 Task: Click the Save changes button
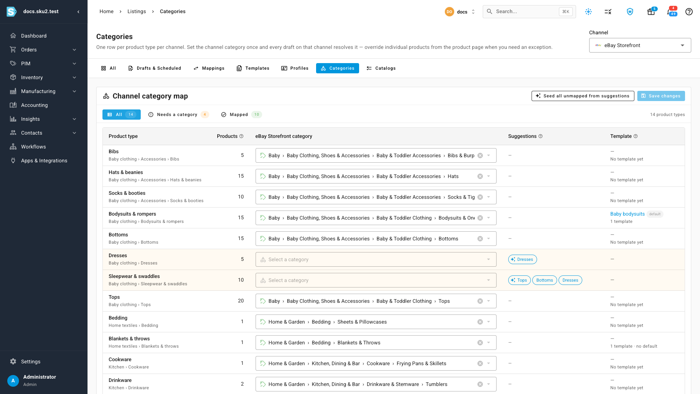(x=661, y=96)
